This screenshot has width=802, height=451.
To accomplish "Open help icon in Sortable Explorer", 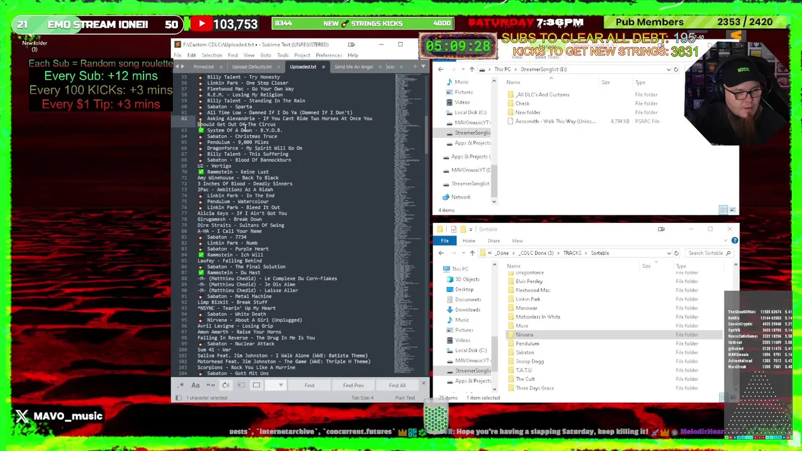I will coord(734,241).
